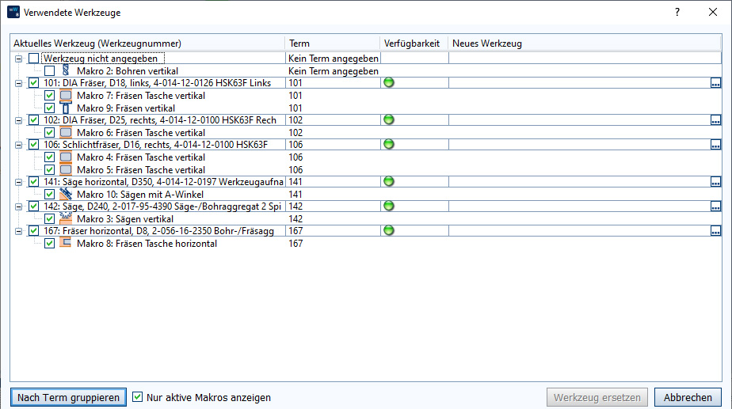Click the drill icon of Makro 2 Bohren vertikal
Screen dimensions: 732x409
pyautogui.click(x=66, y=70)
